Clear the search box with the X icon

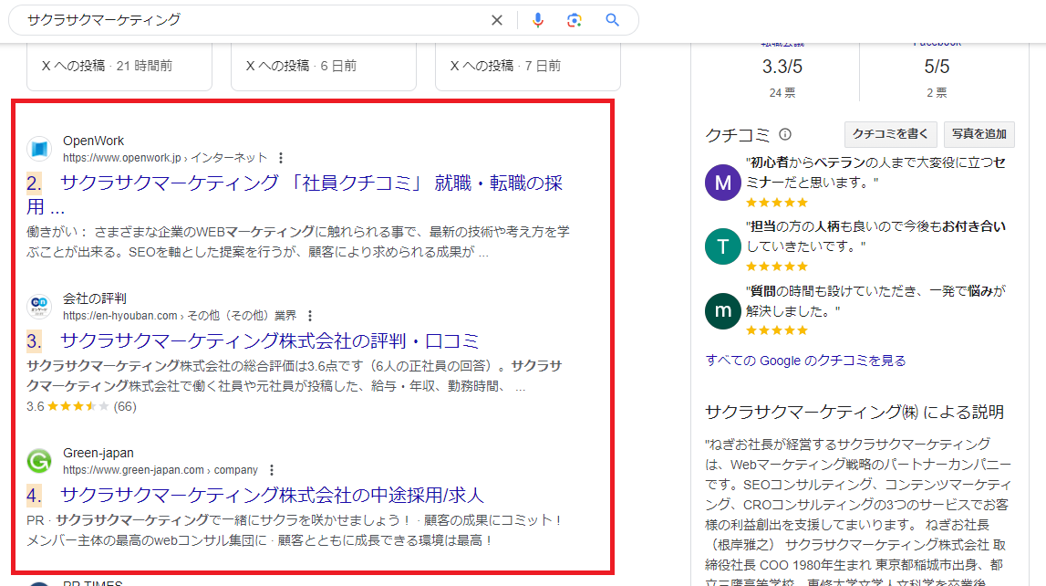(x=496, y=20)
